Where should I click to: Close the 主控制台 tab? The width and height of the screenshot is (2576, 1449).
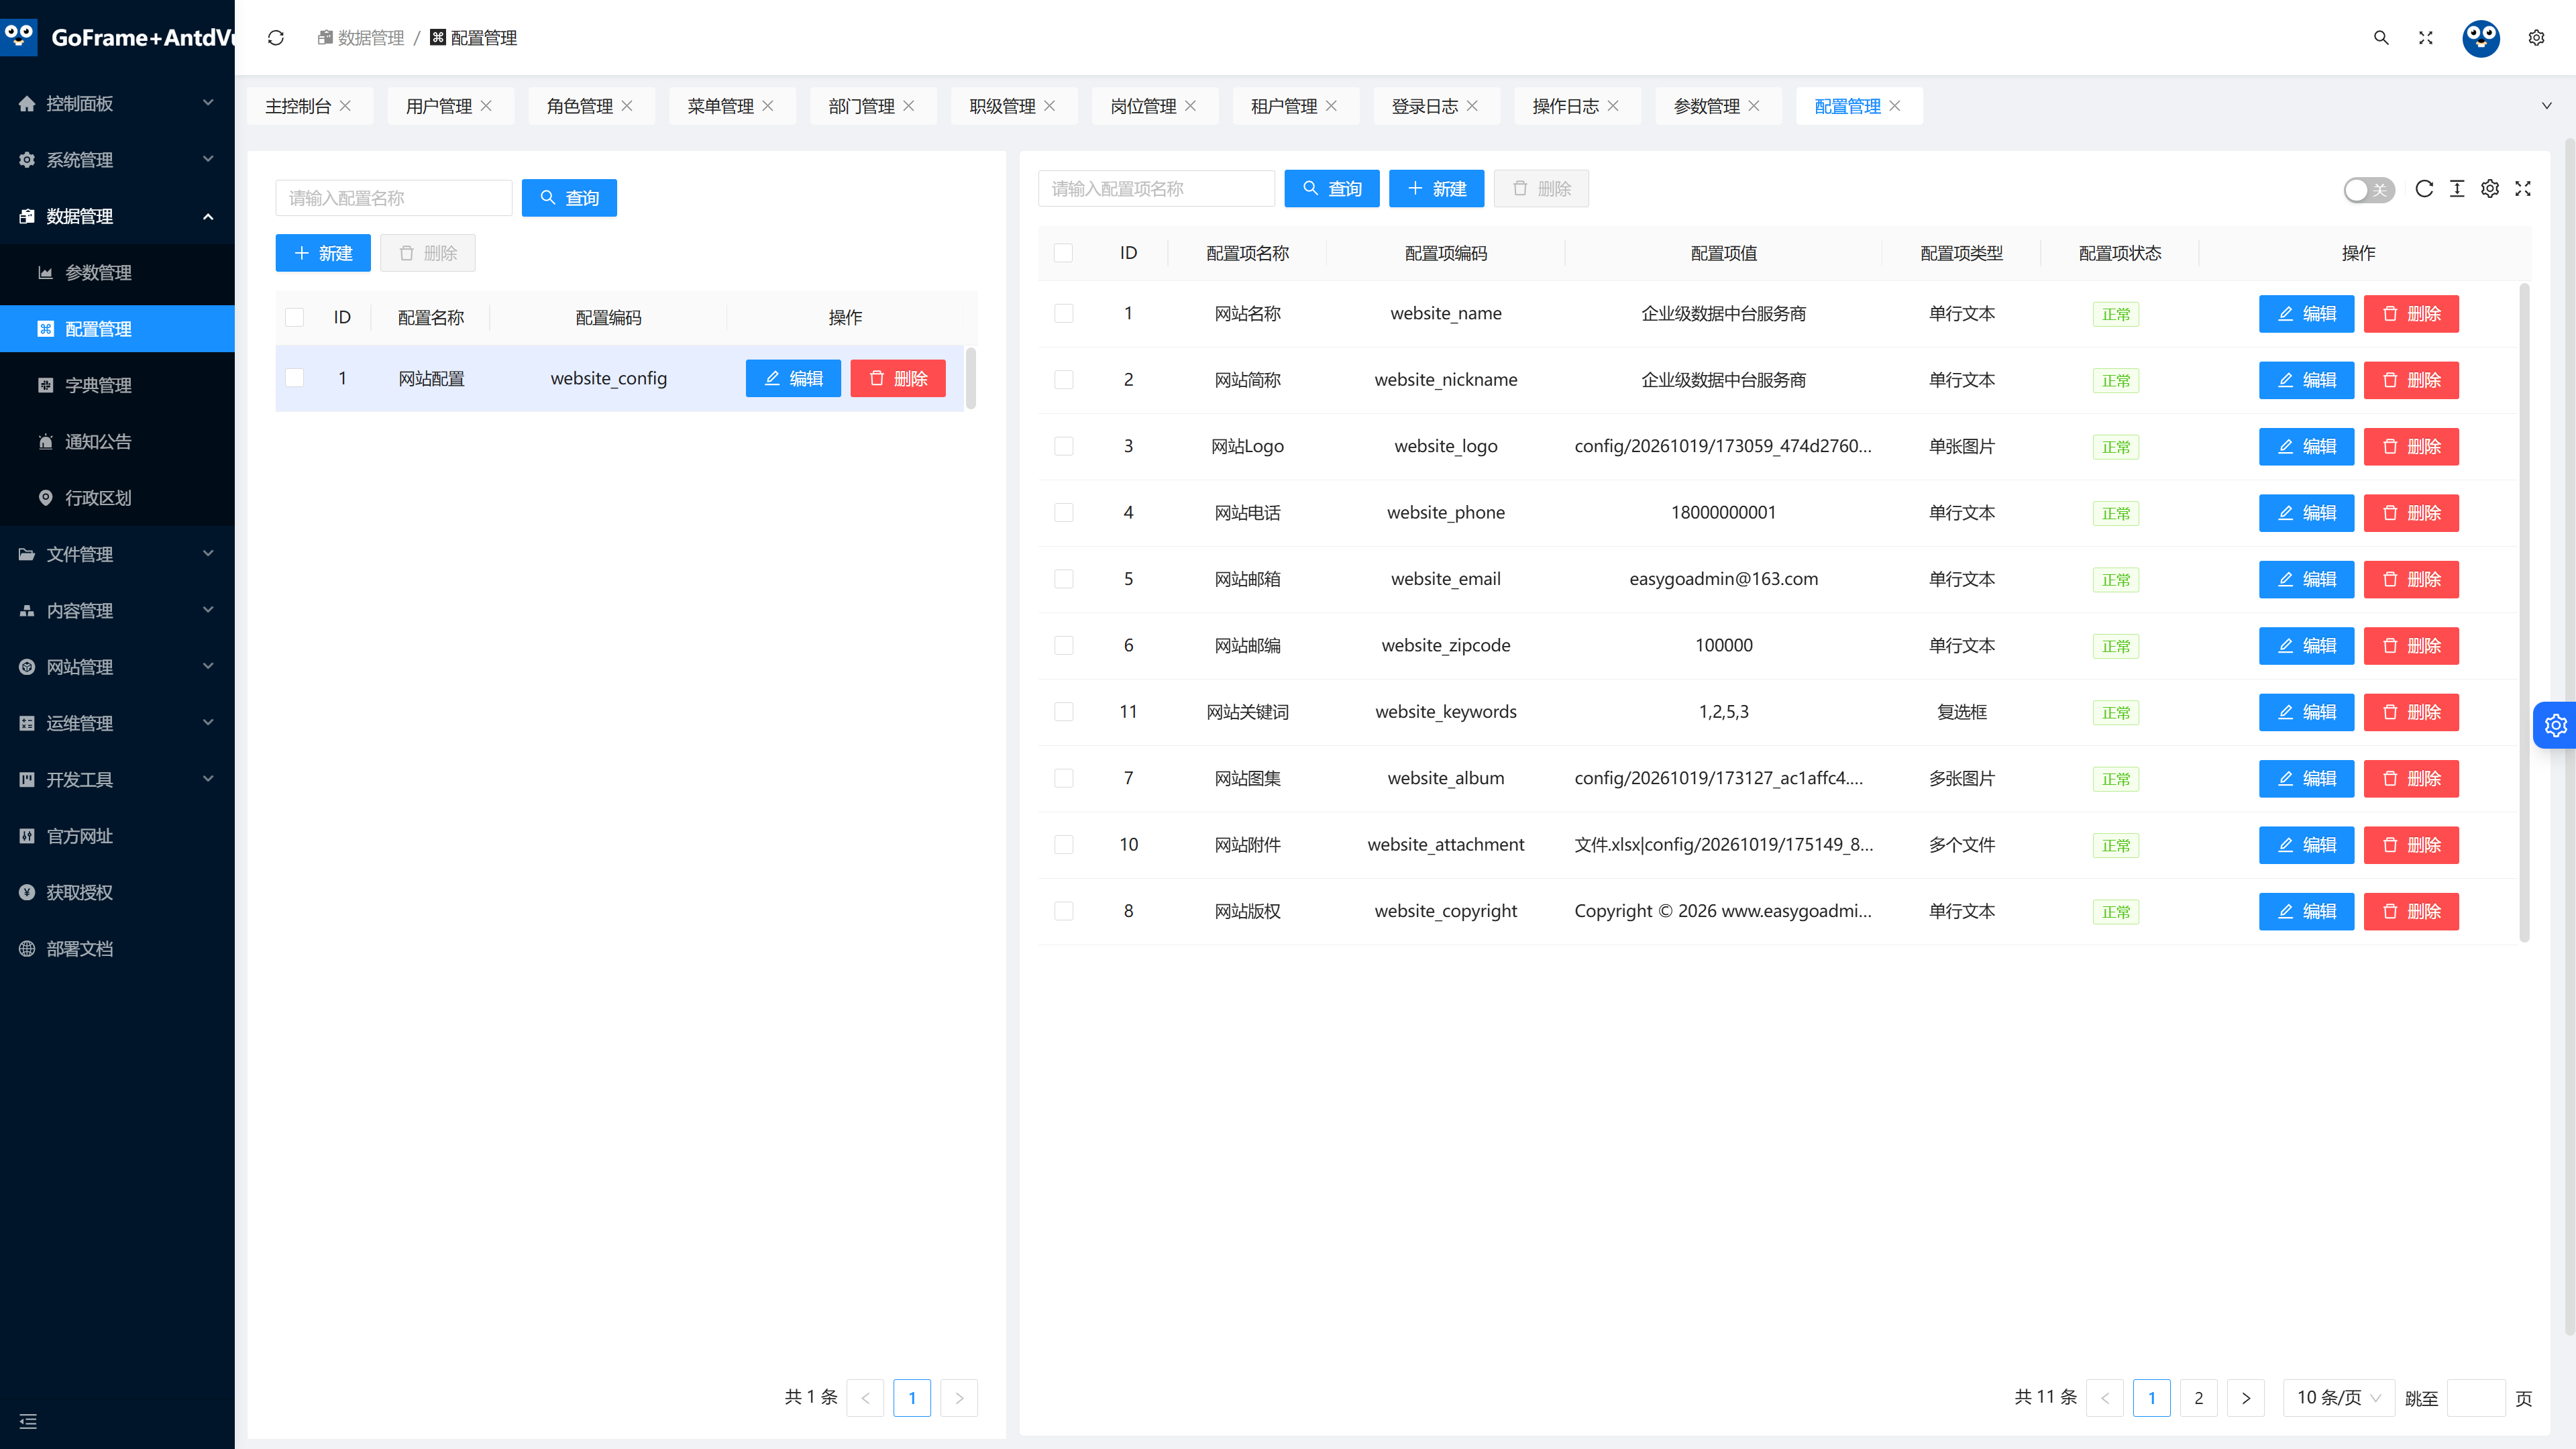click(346, 106)
